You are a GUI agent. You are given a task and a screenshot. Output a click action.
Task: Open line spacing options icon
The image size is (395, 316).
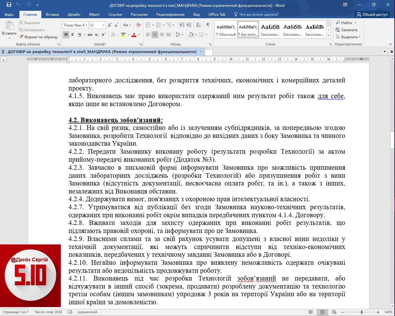click(x=178, y=35)
